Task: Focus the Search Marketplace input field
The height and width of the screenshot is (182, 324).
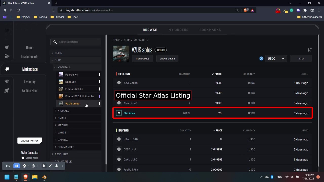Action: tap(76, 42)
